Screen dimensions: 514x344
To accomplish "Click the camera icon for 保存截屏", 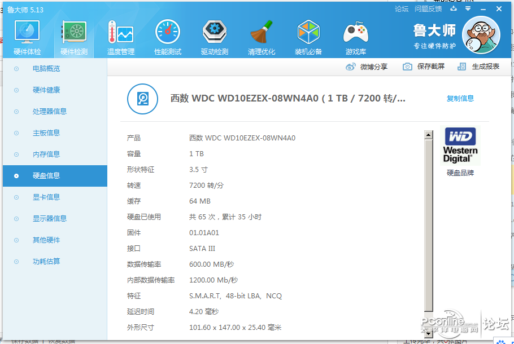I will 407,67.
